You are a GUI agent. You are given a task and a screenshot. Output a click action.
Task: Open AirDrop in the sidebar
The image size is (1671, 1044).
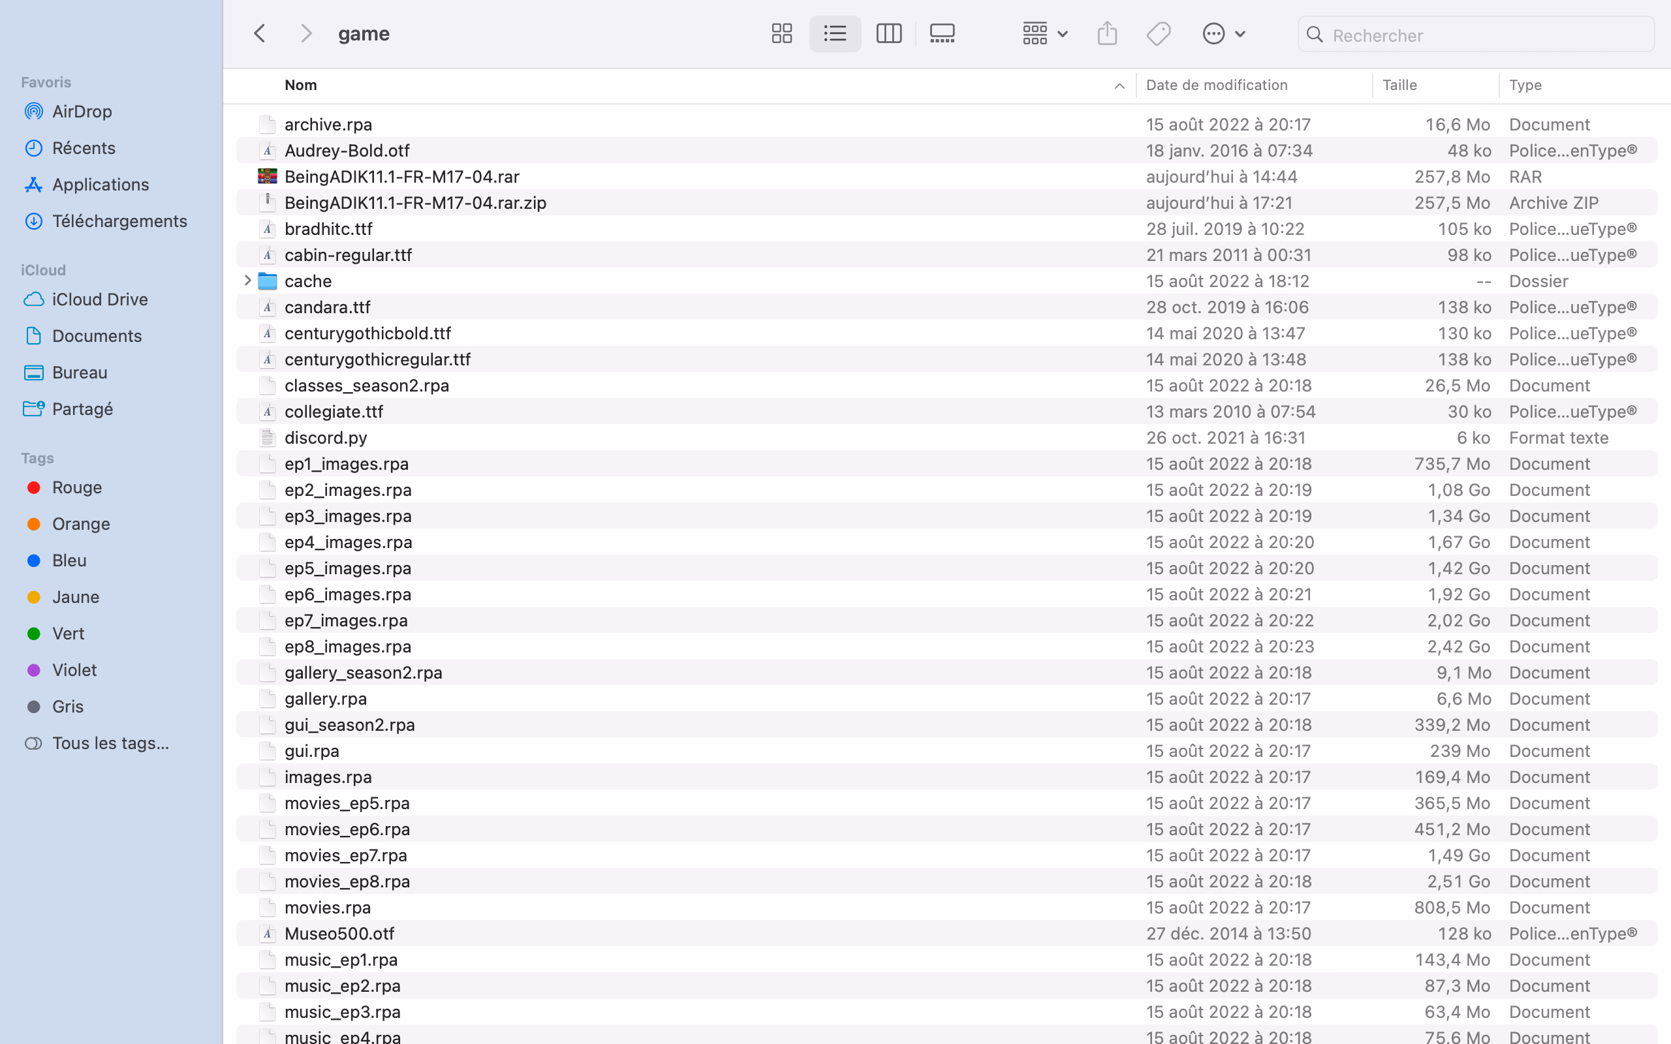[x=82, y=111]
